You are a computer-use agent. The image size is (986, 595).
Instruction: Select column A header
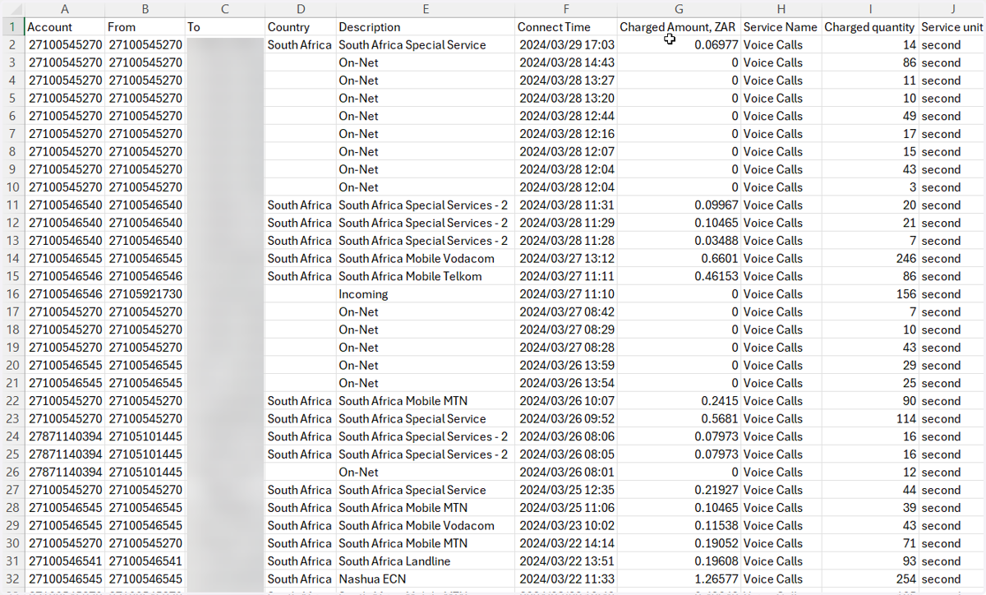tap(66, 8)
